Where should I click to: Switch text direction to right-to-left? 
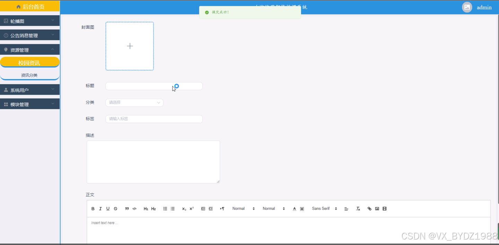[x=222, y=209]
